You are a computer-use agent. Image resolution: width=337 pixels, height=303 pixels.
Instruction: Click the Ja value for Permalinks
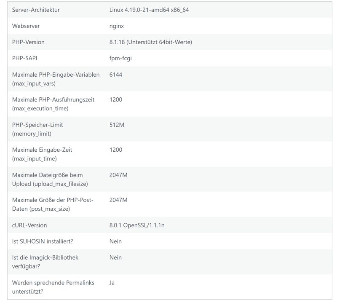[x=112, y=283]
